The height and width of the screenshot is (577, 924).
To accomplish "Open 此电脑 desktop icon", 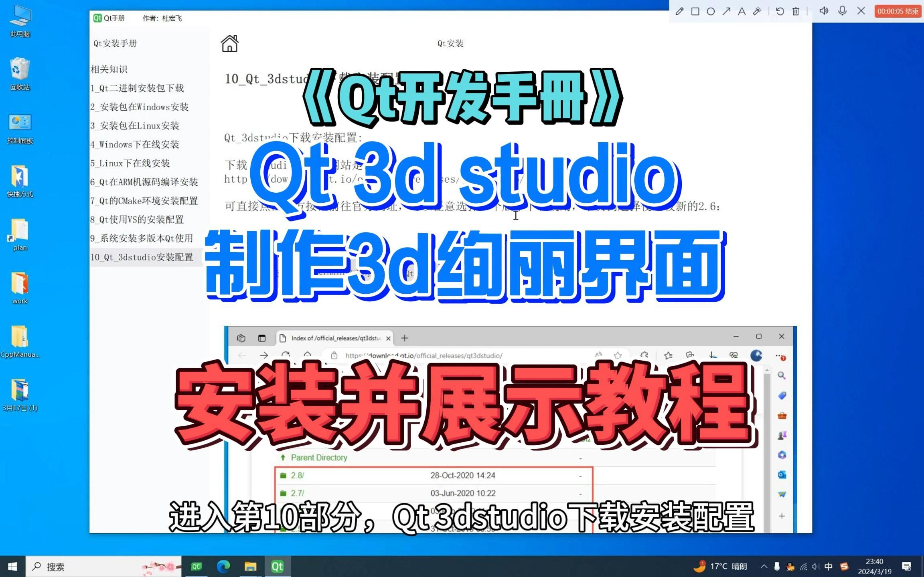I will coord(20,22).
